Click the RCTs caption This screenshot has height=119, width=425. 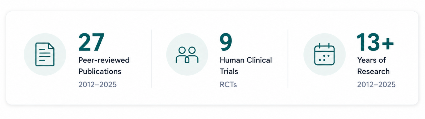click(228, 85)
